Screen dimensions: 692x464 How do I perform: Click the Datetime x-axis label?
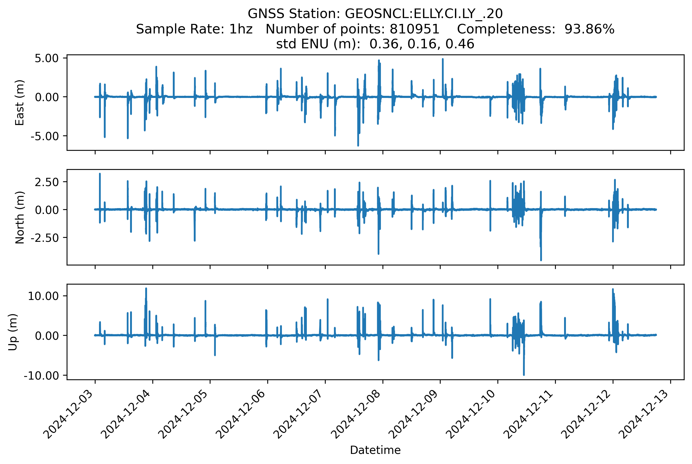pyautogui.click(x=375, y=450)
